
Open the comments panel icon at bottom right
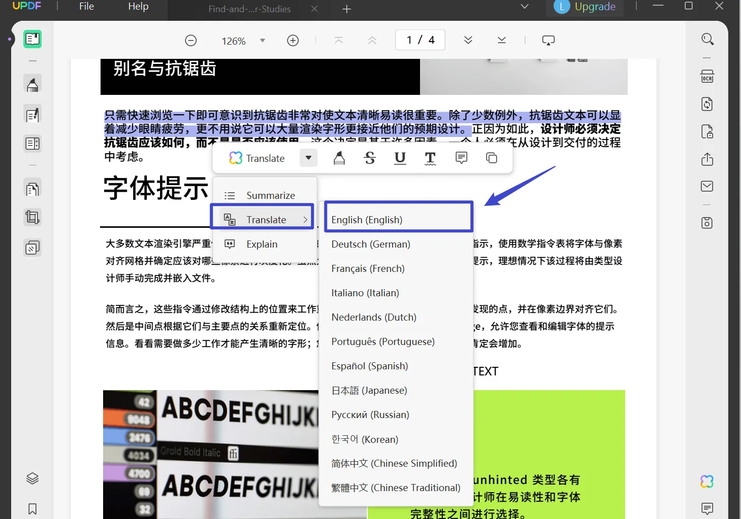point(707,508)
